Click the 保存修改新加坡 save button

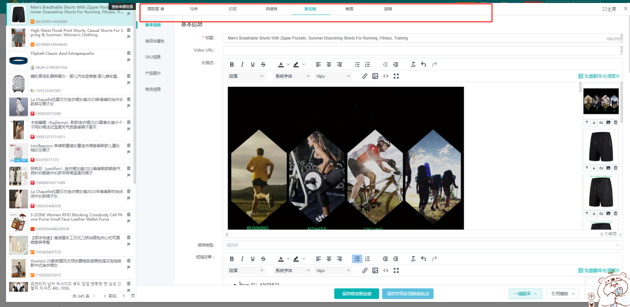[x=357, y=294]
